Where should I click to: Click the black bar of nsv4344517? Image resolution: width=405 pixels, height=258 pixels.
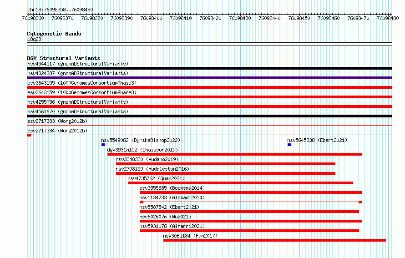[209, 68]
